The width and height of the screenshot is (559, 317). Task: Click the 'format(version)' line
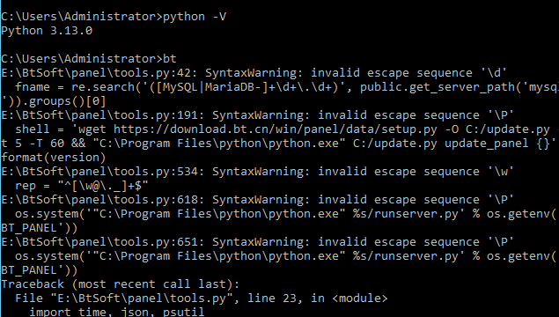54,158
